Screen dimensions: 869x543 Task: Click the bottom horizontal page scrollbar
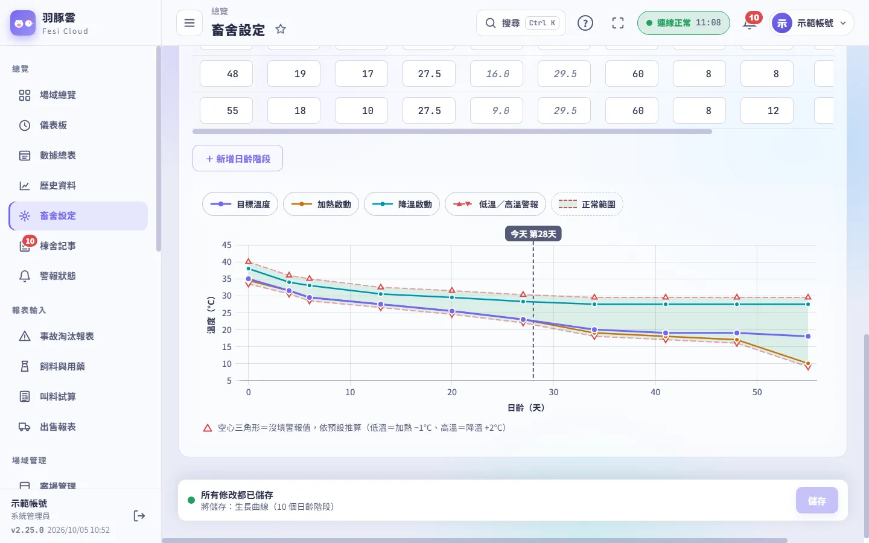point(474,541)
